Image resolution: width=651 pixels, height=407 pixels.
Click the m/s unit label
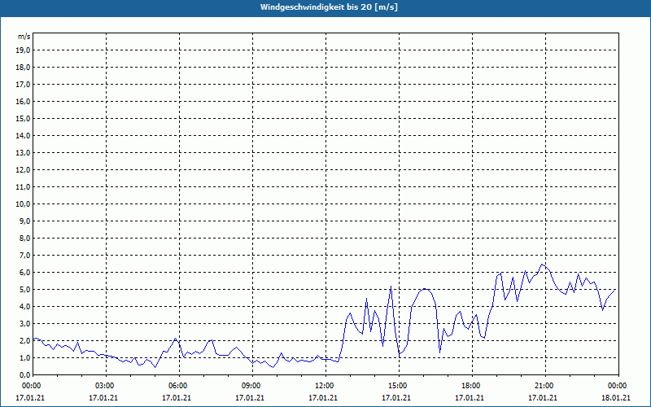click(24, 37)
